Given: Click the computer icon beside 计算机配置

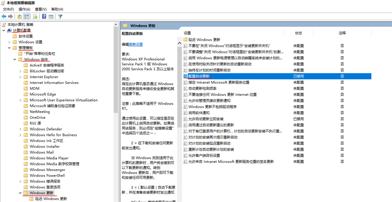Looking at the screenshot, I should [x=10, y=31].
